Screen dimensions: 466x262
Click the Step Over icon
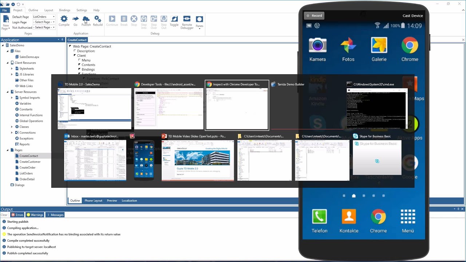154,19
